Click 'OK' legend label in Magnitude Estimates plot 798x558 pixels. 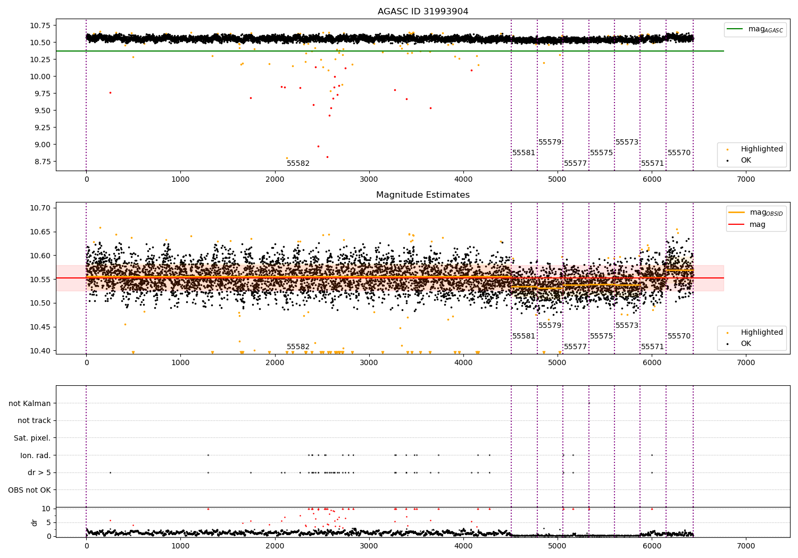point(746,343)
